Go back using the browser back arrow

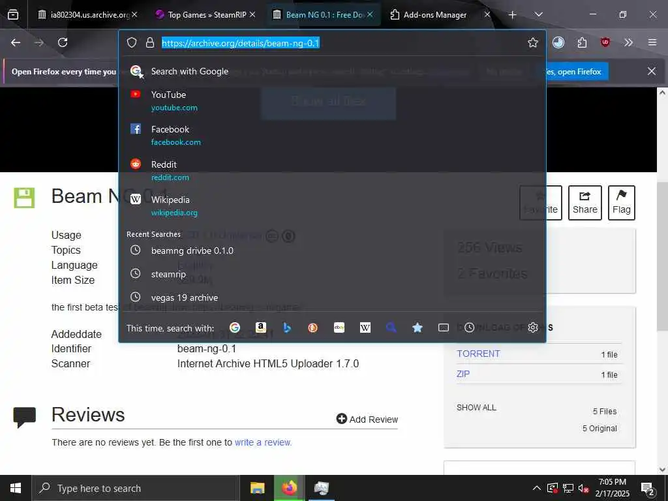tap(16, 42)
